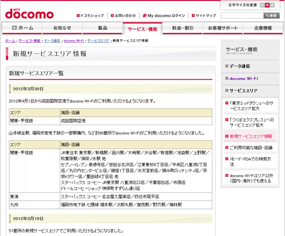Expand the サービスエリア sidebar arrow icon
Image resolution: width=285 pixels, height=236 pixels.
pyautogui.click(x=227, y=90)
